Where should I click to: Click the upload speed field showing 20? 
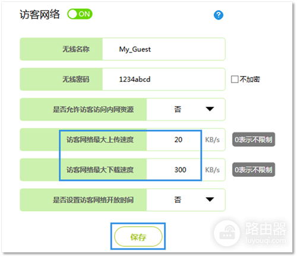click(174, 139)
